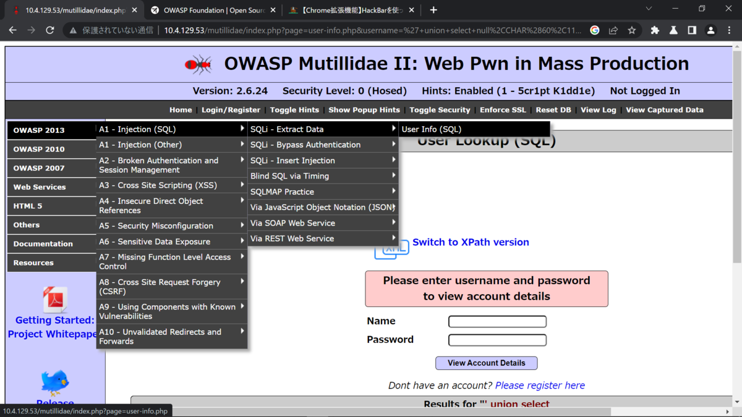The width and height of the screenshot is (742, 417).
Task: Expand A6 - Sensitive Data Exposure
Action: pos(172,242)
